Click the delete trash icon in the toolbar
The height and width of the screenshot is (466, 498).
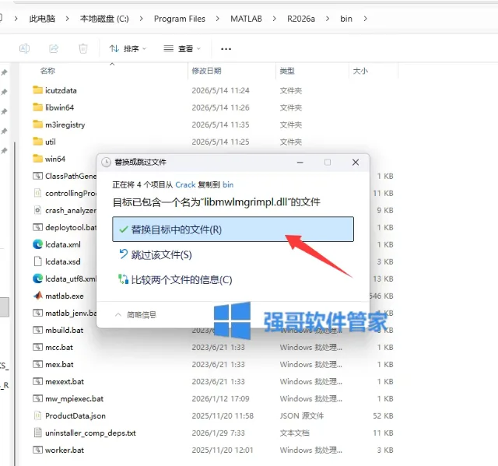coord(83,48)
